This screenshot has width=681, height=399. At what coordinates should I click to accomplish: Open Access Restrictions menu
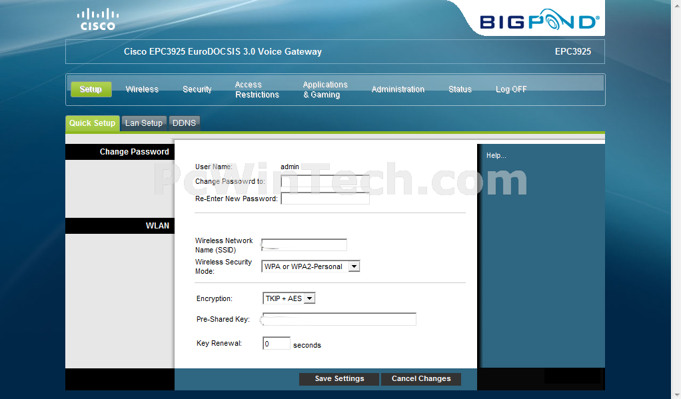(x=257, y=89)
